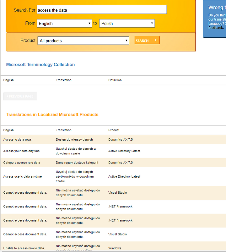Screen dimensions: 226x252
Task: Click the Search For input field
Action: pyautogui.click(x=102, y=9)
